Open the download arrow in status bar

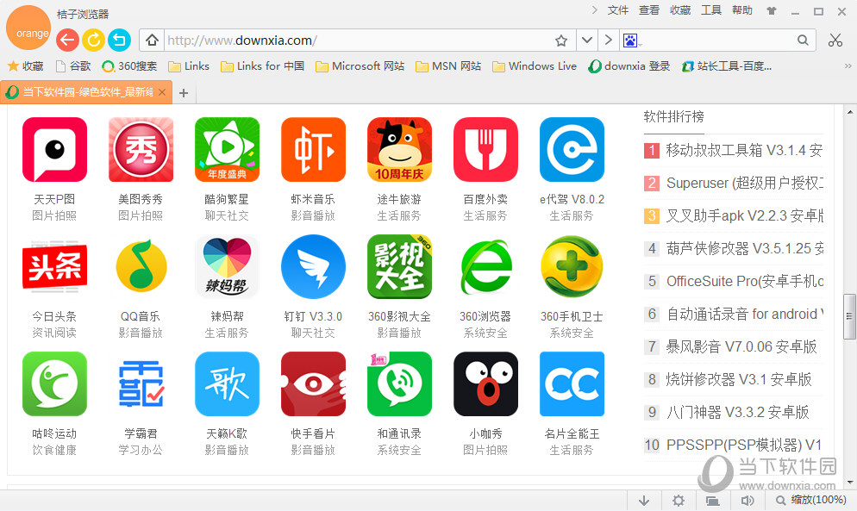tap(644, 500)
